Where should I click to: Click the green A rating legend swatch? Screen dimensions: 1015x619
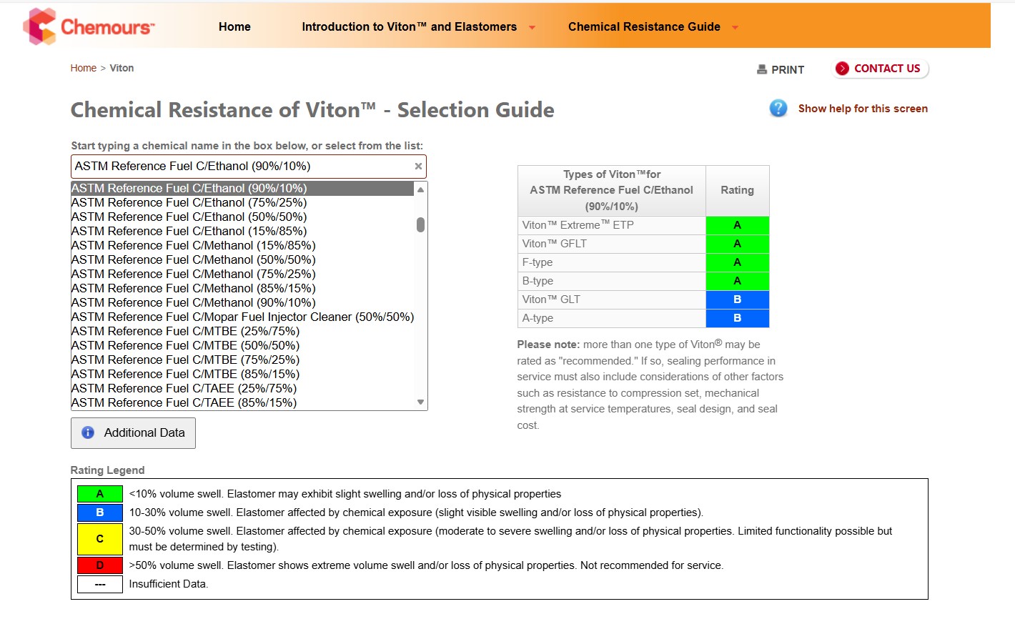tap(99, 494)
